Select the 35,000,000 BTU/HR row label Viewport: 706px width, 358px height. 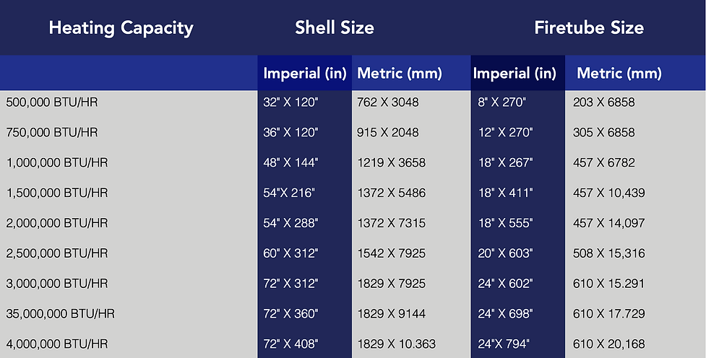pos(60,313)
